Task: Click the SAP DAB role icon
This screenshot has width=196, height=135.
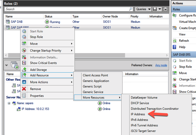Action: tap(8, 22)
